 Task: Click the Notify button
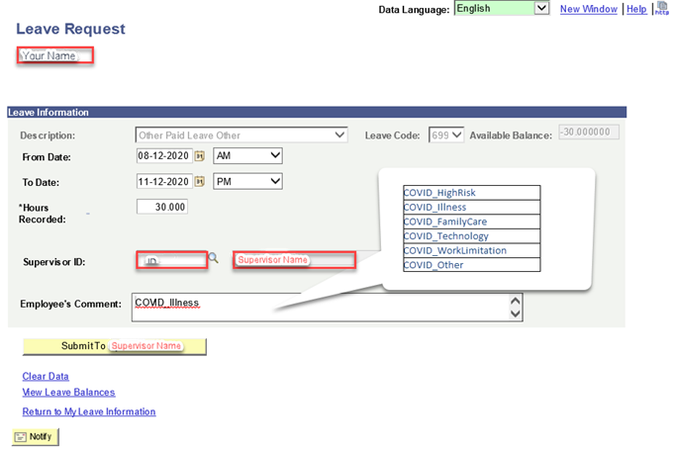point(34,436)
